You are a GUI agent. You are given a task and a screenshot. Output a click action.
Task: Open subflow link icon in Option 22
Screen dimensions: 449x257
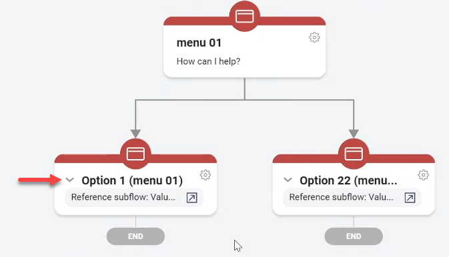(x=410, y=198)
